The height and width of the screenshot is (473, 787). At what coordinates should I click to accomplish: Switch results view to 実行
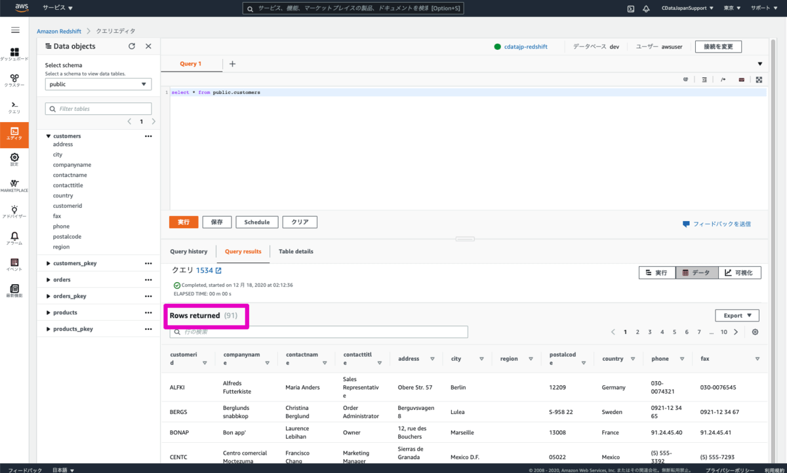657,273
